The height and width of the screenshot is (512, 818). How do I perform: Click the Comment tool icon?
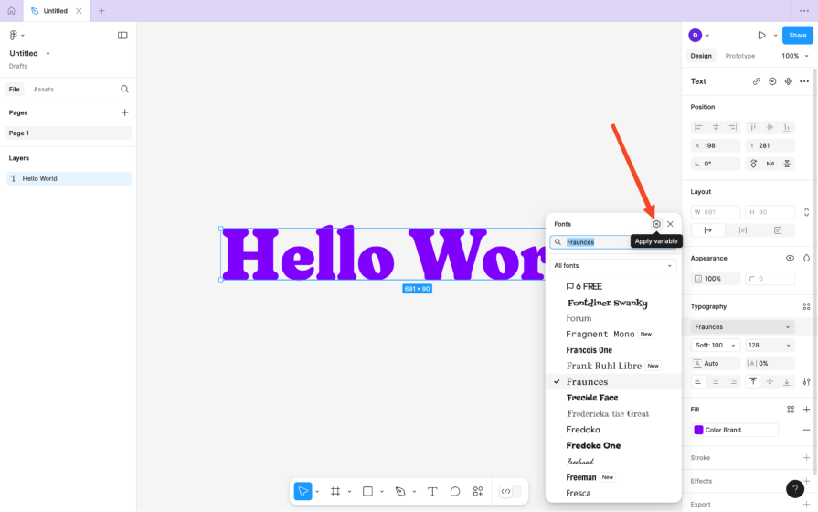[x=455, y=491]
